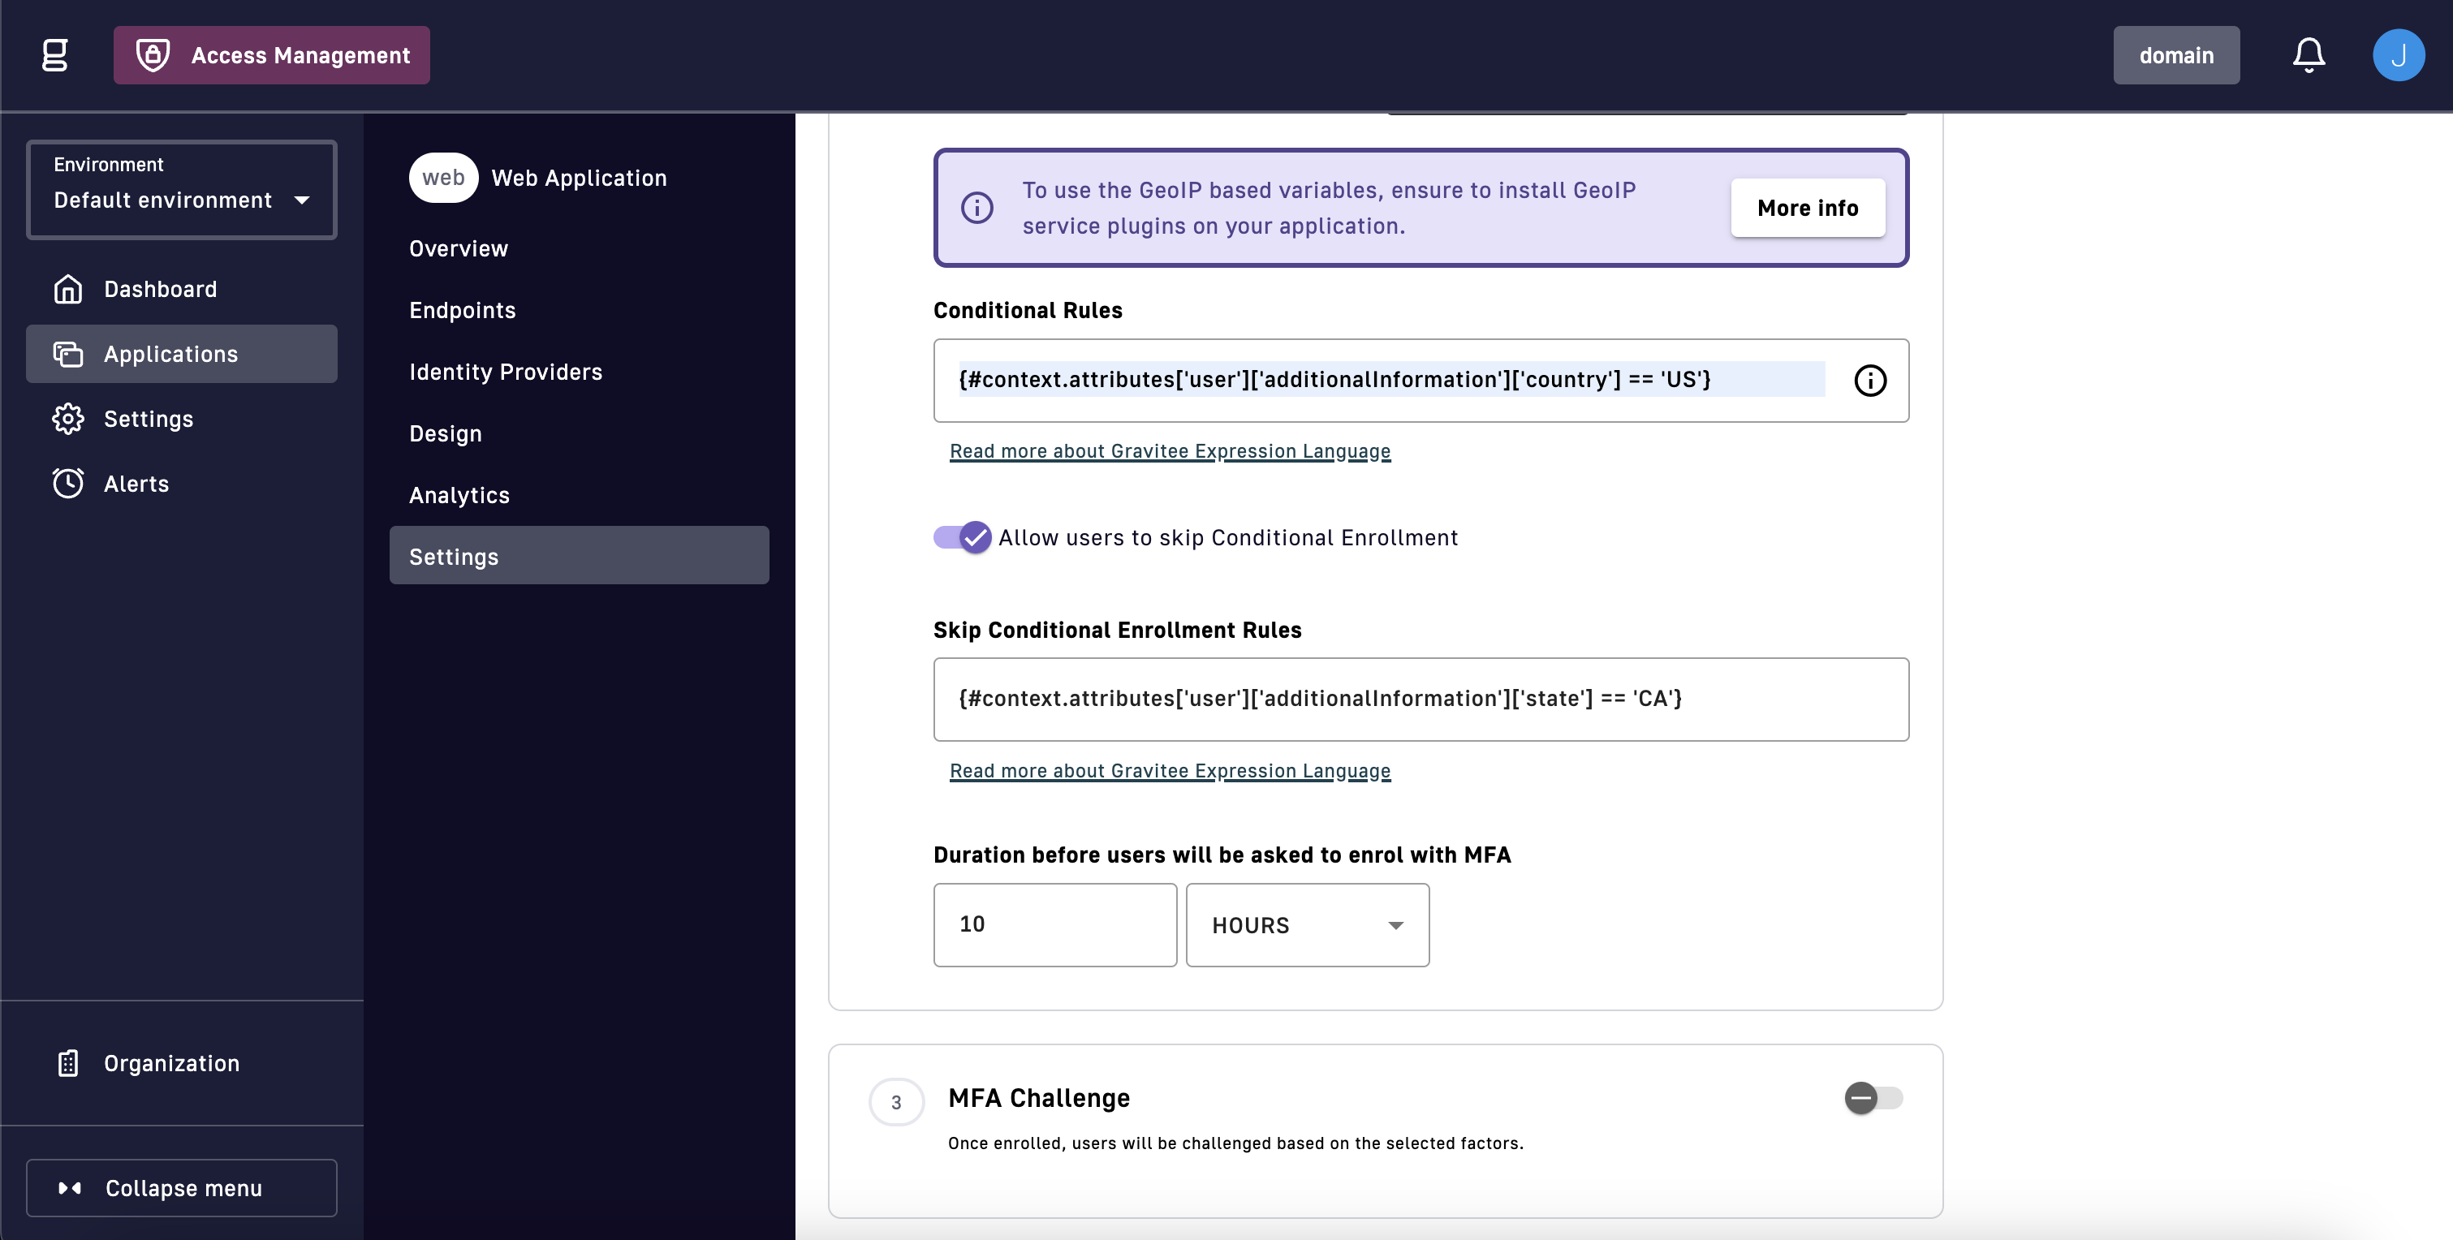Expand the HOURS time unit dropdown
Viewport: 2453px width, 1240px height.
point(1307,925)
